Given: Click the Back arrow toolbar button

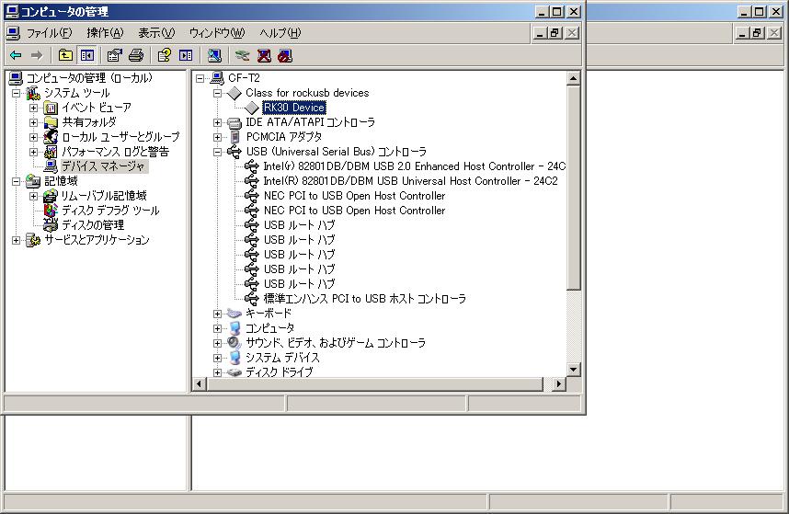Looking at the screenshot, I should coord(16,55).
